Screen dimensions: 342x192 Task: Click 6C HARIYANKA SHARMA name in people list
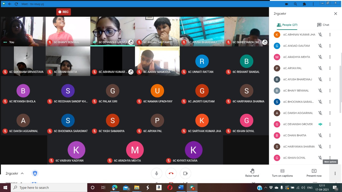(x=299, y=147)
